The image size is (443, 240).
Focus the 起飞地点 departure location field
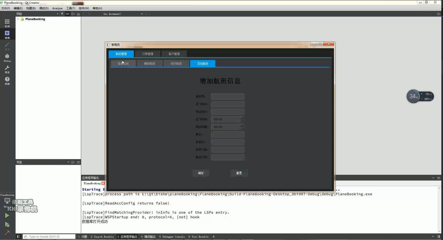[x=228, y=104]
